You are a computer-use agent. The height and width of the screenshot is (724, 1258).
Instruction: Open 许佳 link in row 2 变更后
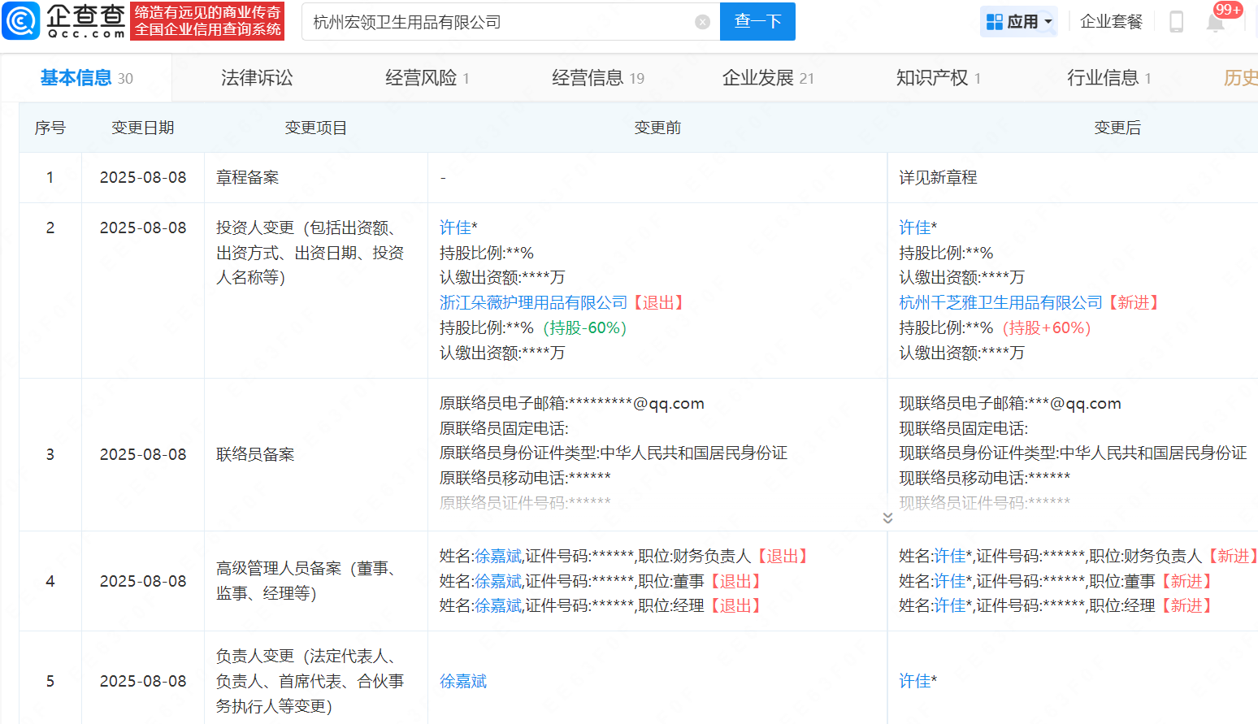[x=915, y=228]
